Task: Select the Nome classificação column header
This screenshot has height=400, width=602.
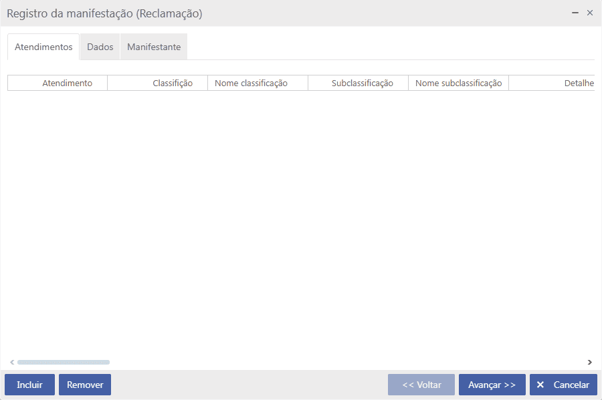Action: click(258, 83)
